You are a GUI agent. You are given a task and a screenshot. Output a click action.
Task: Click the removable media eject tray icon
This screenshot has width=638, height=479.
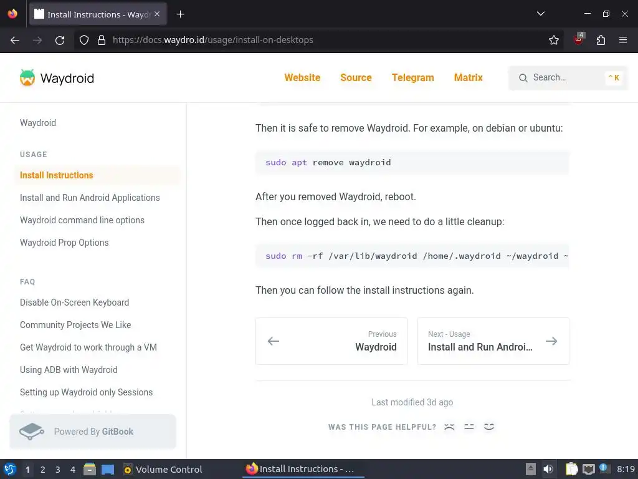pos(531,469)
